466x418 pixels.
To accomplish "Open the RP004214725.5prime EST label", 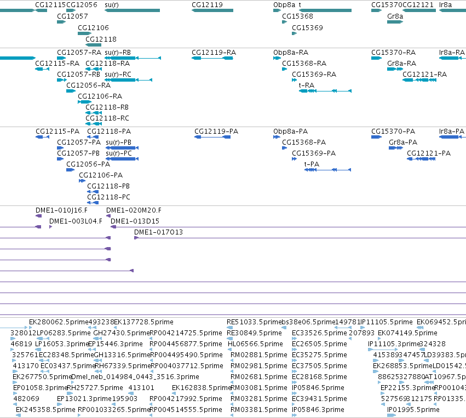I will point(186,333).
